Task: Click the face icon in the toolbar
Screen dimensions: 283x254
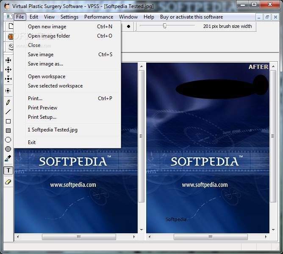Action: click(x=11, y=47)
